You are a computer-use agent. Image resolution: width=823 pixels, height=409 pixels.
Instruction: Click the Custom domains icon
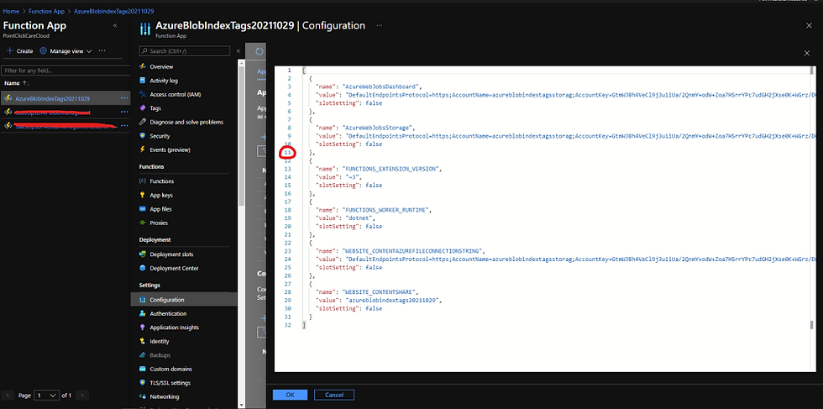142,369
